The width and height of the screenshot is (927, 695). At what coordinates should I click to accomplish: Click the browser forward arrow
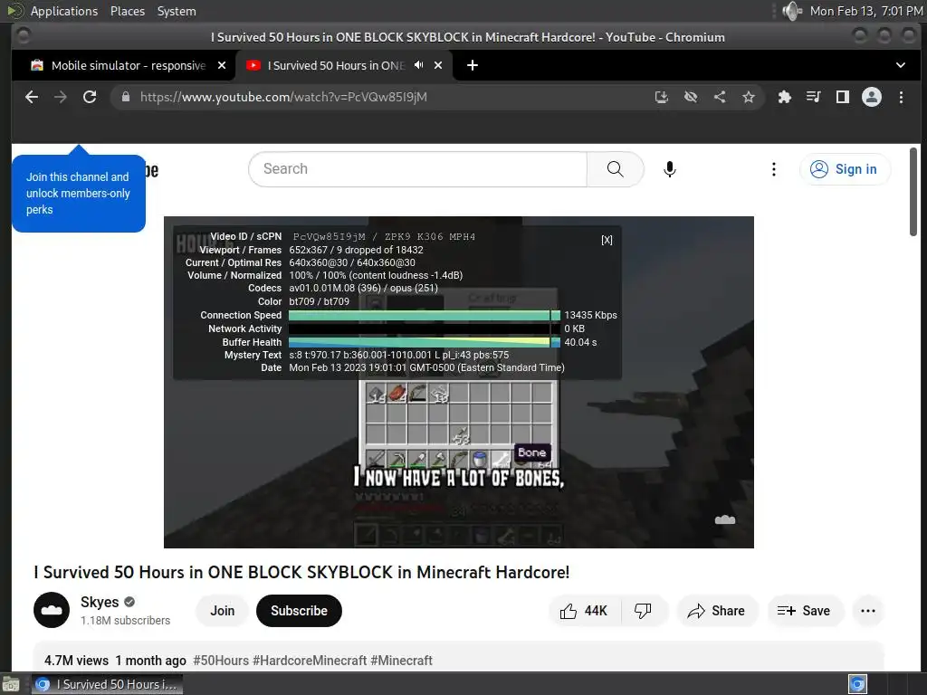(61, 97)
